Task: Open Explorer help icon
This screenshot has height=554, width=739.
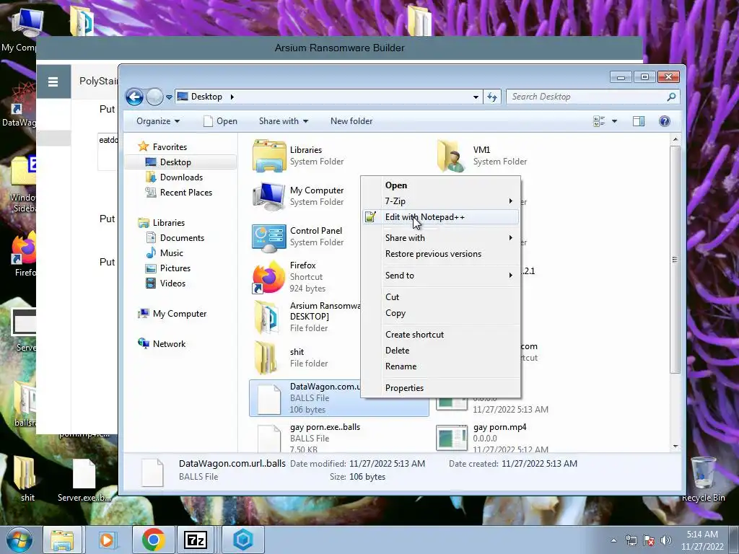Action: [665, 121]
